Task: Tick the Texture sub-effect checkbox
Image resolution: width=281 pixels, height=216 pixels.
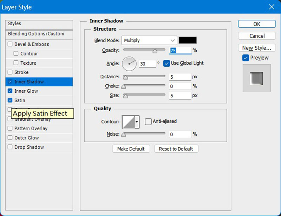Action: (16, 63)
